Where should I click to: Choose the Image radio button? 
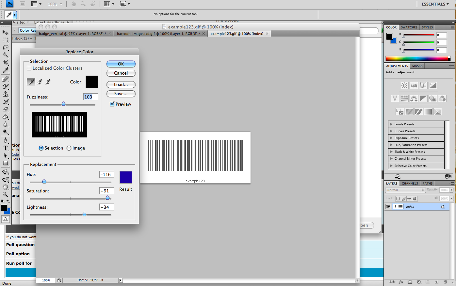tap(69, 148)
